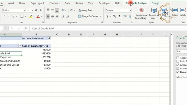Apply red font color

pos(38,16)
